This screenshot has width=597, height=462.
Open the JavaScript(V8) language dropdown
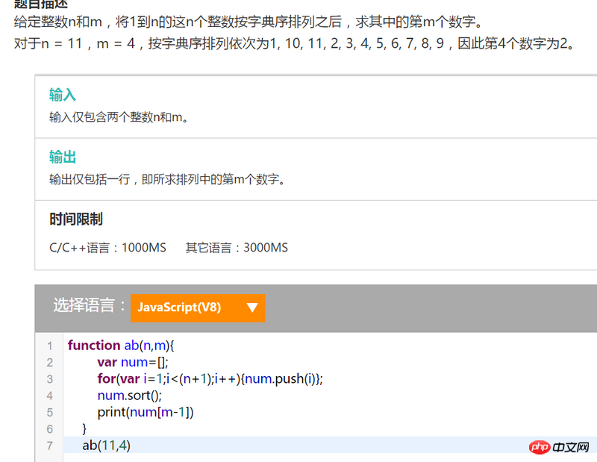click(x=197, y=308)
